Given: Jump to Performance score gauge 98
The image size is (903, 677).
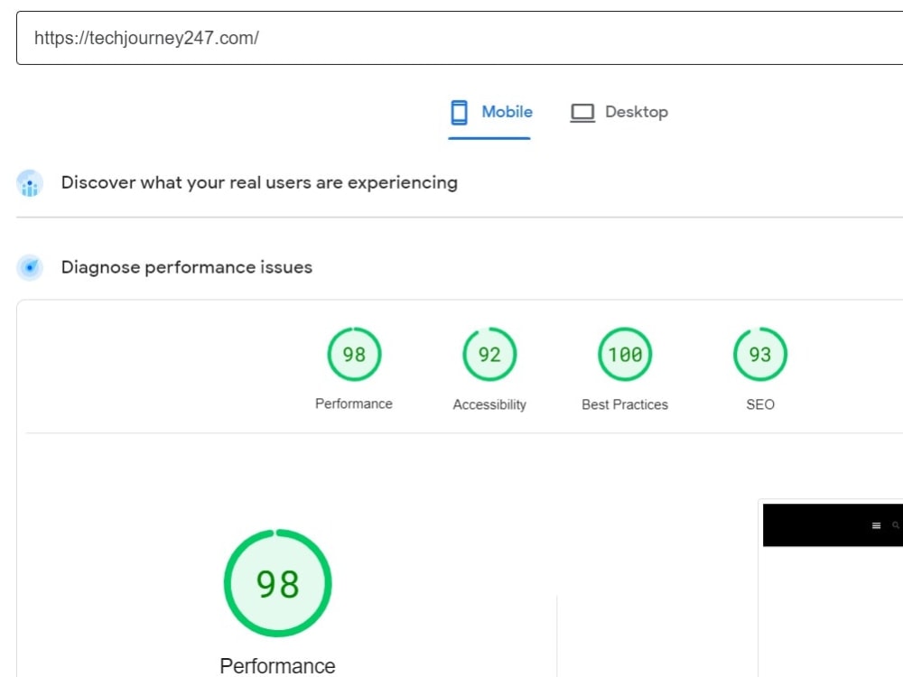Looking at the screenshot, I should click(x=354, y=354).
